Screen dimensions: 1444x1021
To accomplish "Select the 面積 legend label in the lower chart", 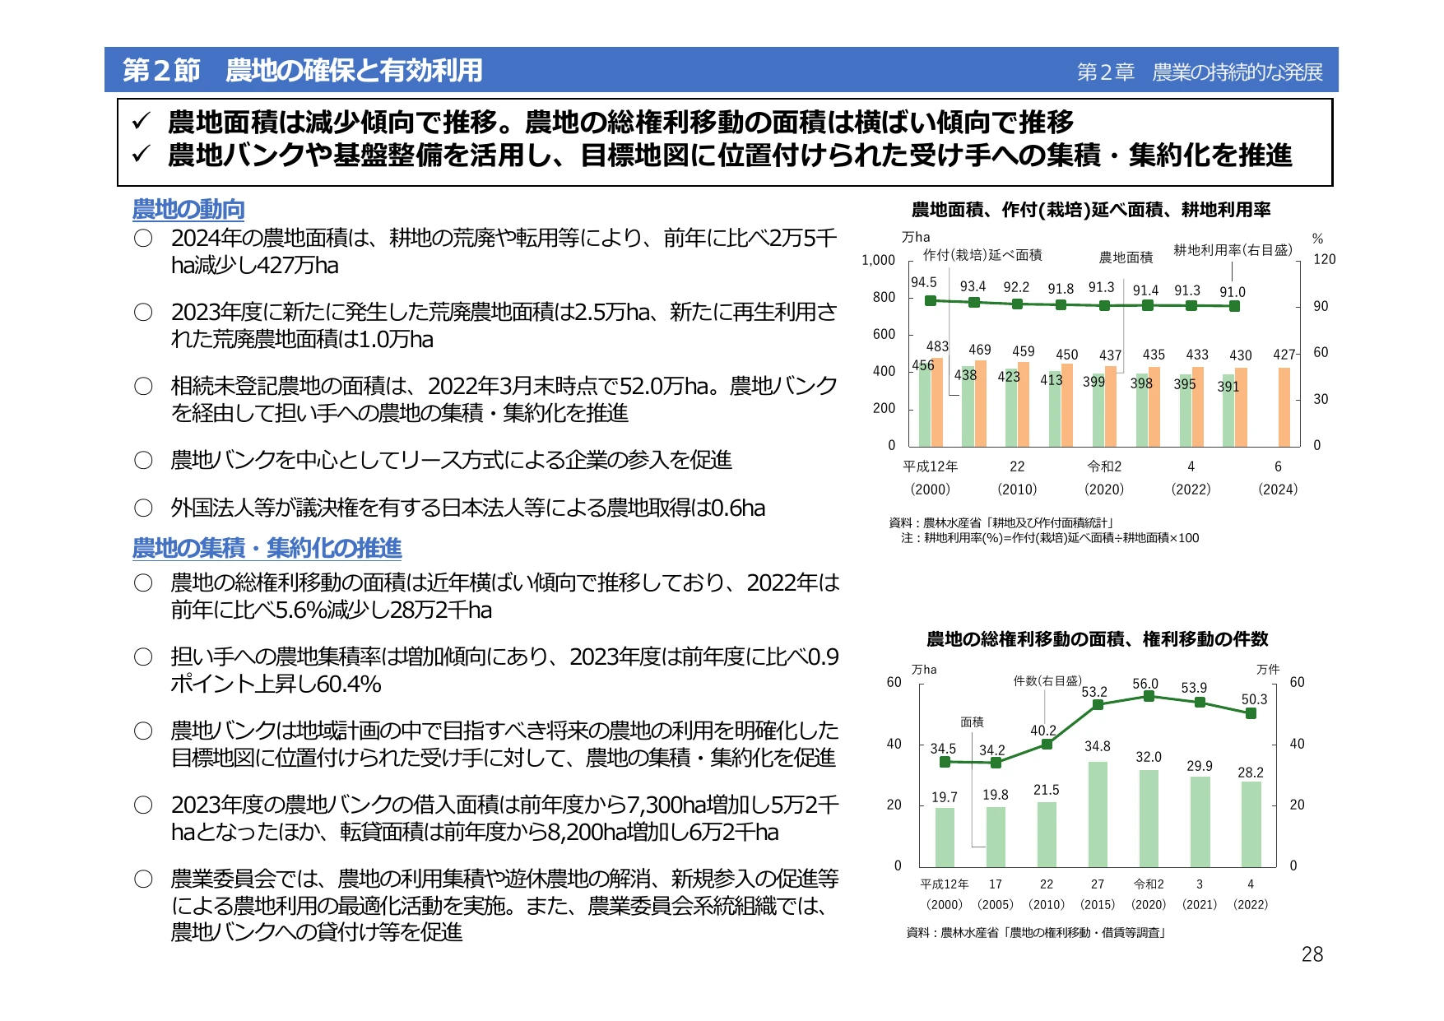I will coord(972,722).
